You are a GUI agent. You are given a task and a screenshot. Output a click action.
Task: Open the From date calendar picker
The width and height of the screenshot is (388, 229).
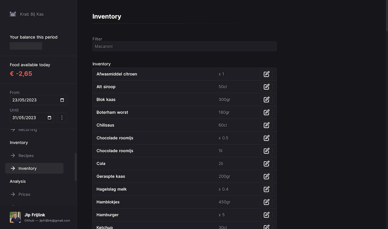(62, 100)
